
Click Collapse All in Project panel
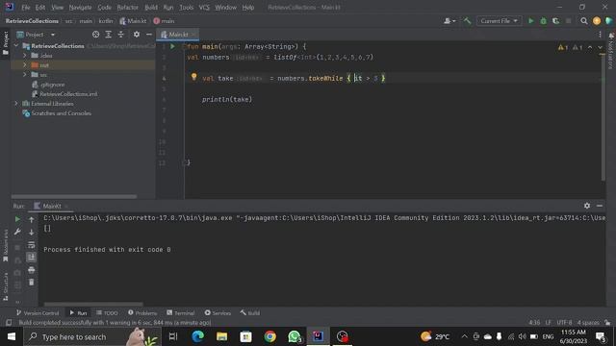tap(120, 35)
